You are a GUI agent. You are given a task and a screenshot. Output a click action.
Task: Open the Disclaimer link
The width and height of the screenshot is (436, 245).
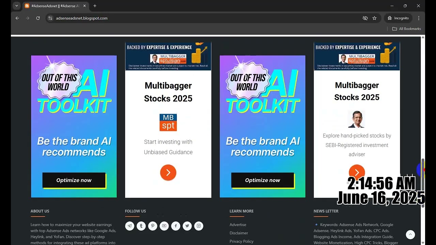coord(239,233)
